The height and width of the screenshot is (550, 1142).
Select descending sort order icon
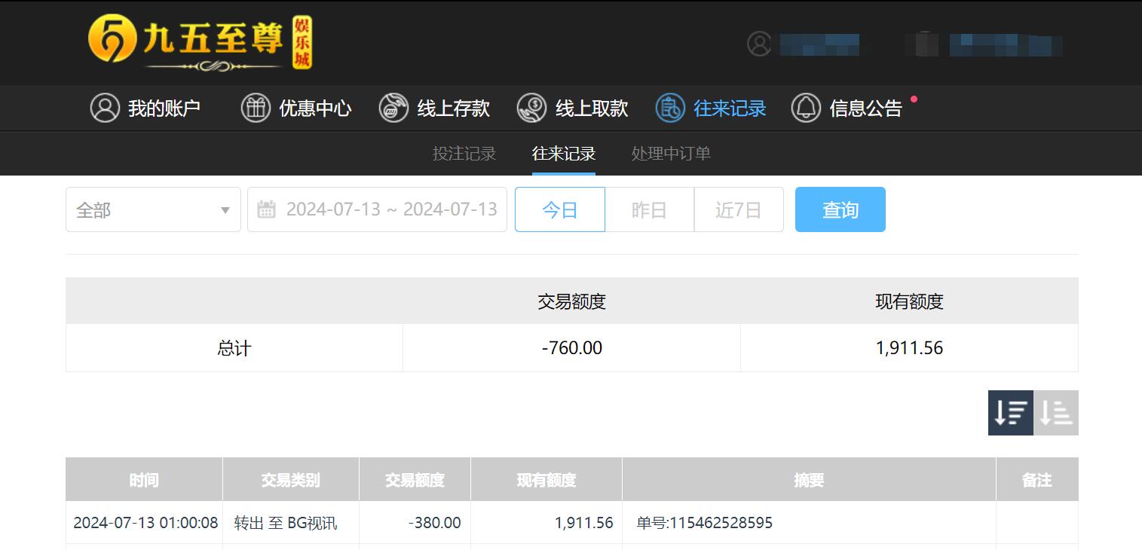point(1010,412)
